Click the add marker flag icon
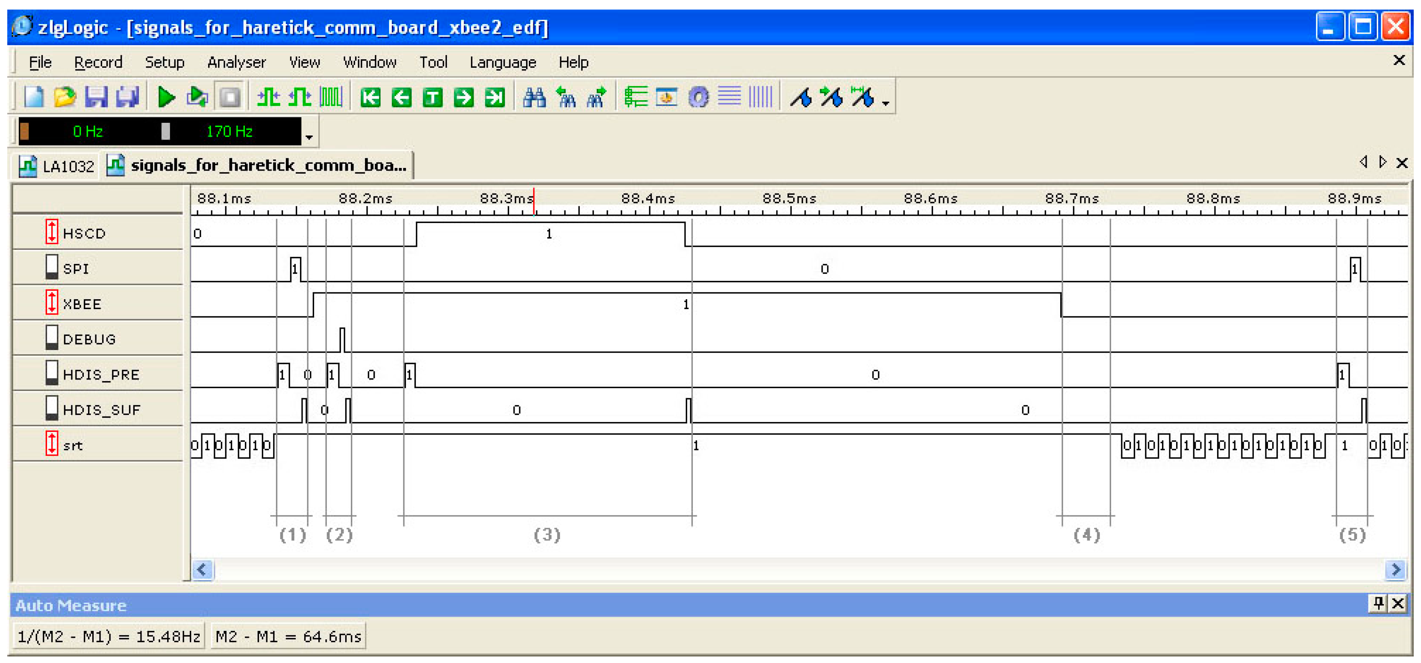 coord(800,98)
